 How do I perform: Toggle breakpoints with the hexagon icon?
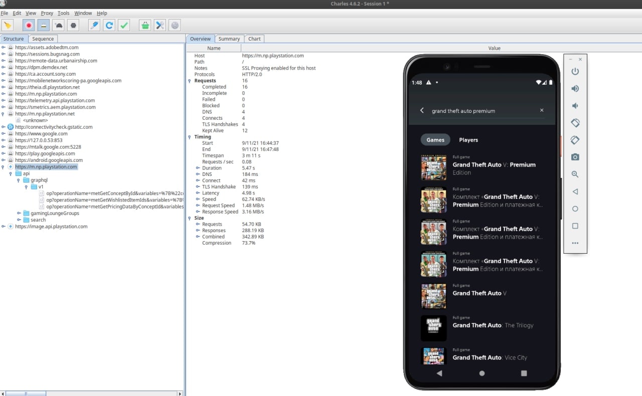click(74, 25)
